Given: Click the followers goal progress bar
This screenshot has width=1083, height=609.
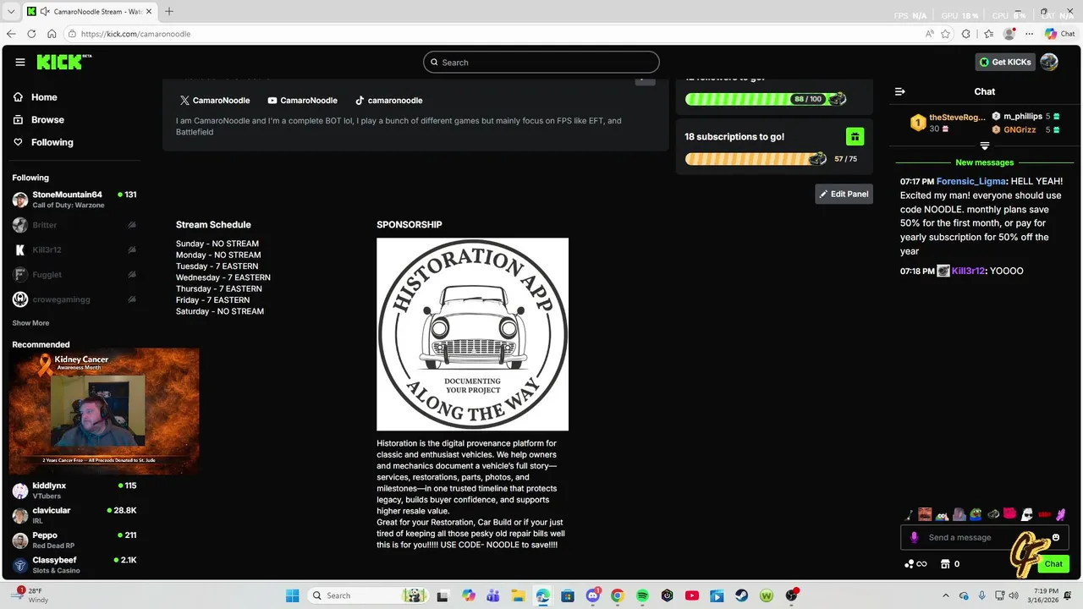Looking at the screenshot, I should pyautogui.click(x=765, y=99).
